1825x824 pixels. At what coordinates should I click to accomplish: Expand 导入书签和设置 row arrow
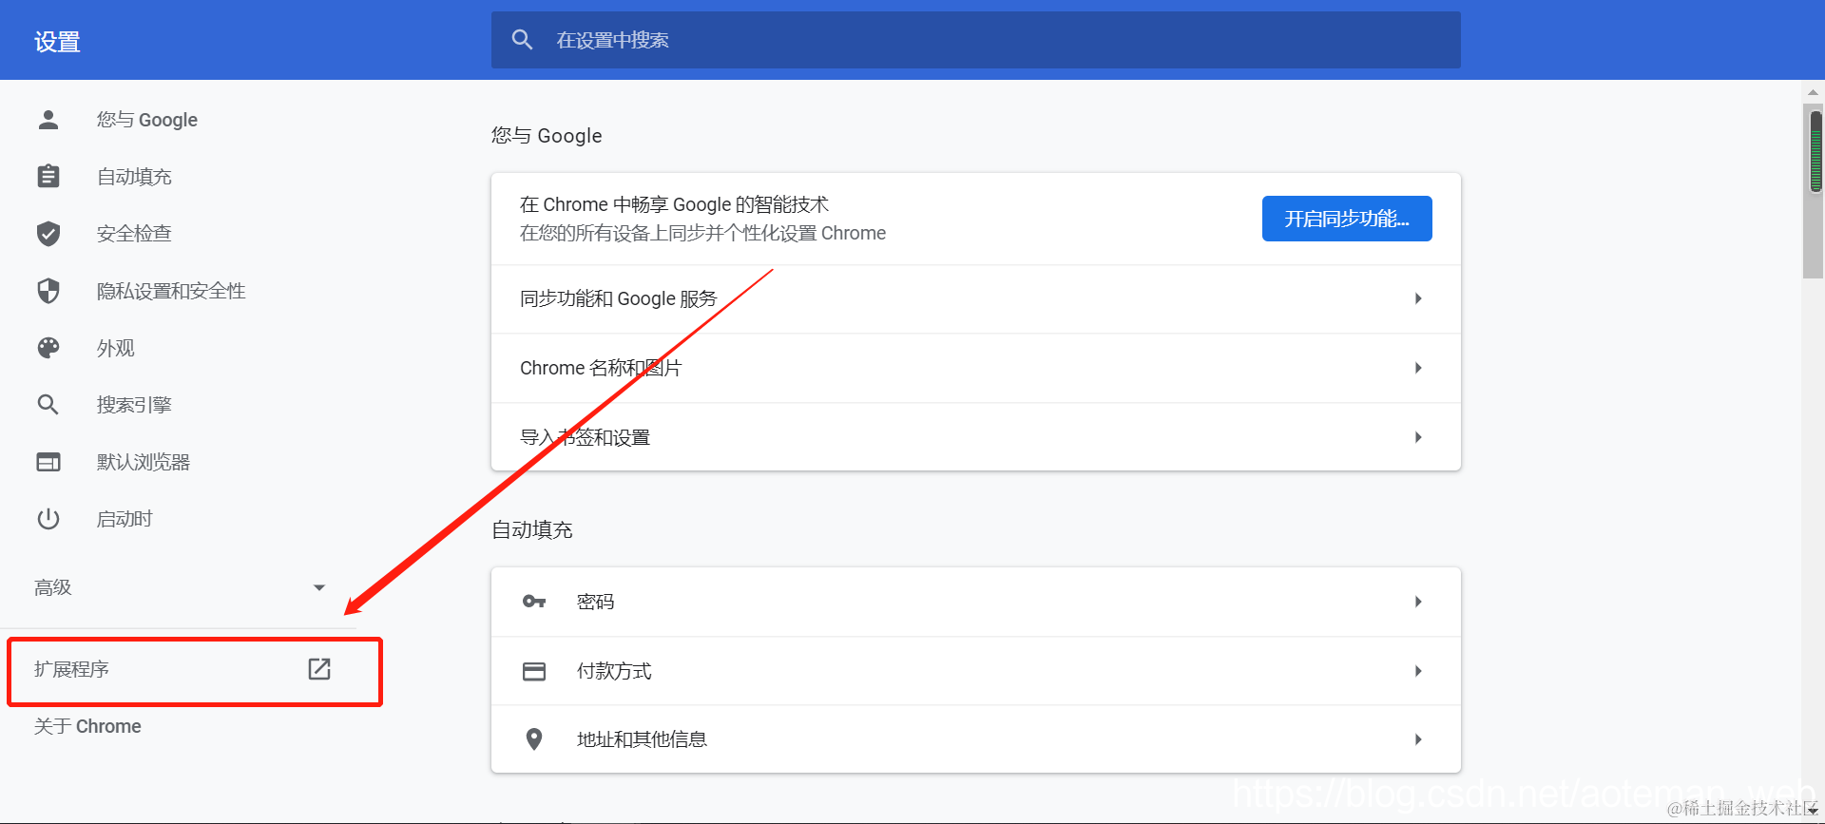[x=1418, y=437]
